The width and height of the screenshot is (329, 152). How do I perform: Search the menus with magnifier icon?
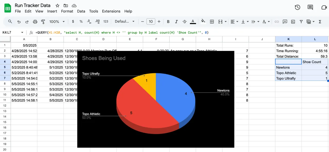pyautogui.click(x=10, y=21)
